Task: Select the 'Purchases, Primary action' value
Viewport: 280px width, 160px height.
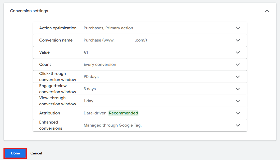Action: (x=108, y=28)
